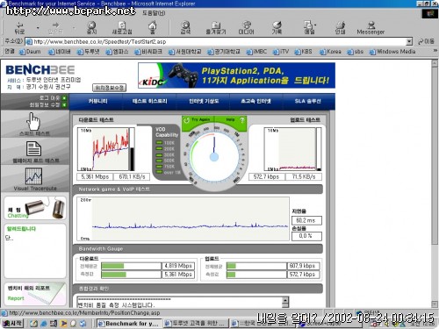
Task: Click the Refresh icon in the toolbar
Action: (122, 27)
